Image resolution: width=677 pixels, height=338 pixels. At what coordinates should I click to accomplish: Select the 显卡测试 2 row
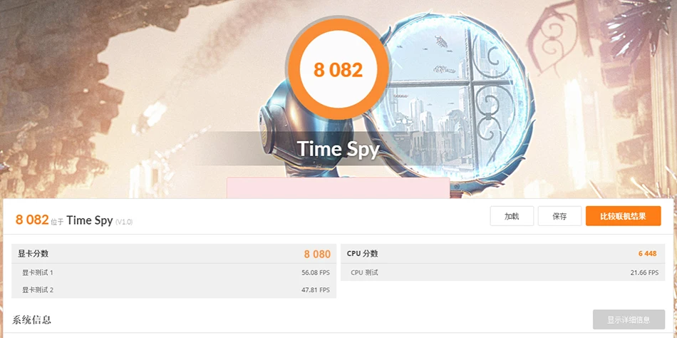click(174, 290)
